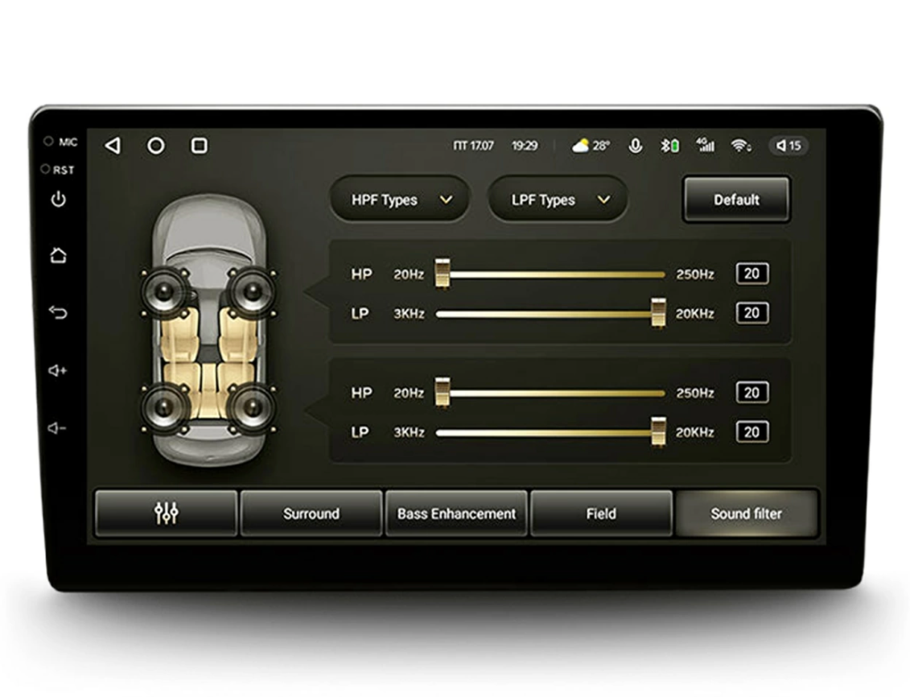Viewport: 910px width, 697px height.
Task: Select the rear left speaker
Action: point(166,409)
